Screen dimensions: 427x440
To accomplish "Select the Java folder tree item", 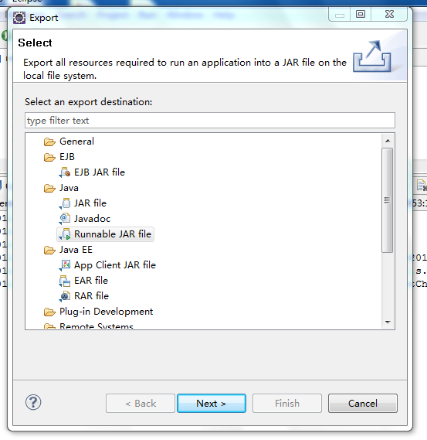I will pyautogui.click(x=69, y=188).
